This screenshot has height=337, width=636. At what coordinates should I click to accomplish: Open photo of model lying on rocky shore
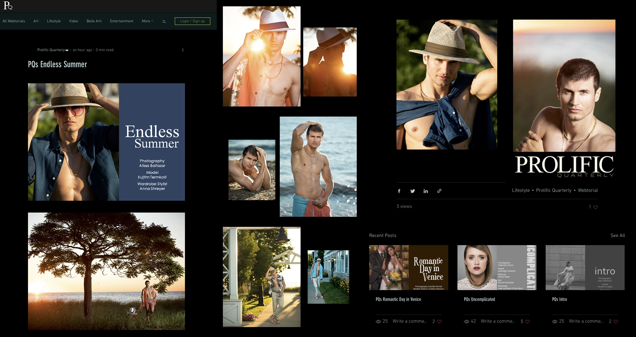tap(252, 170)
